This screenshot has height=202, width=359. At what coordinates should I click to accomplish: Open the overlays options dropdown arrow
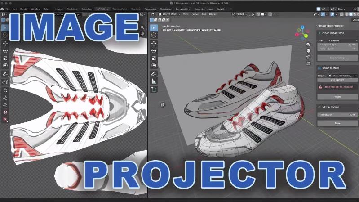[336, 14]
